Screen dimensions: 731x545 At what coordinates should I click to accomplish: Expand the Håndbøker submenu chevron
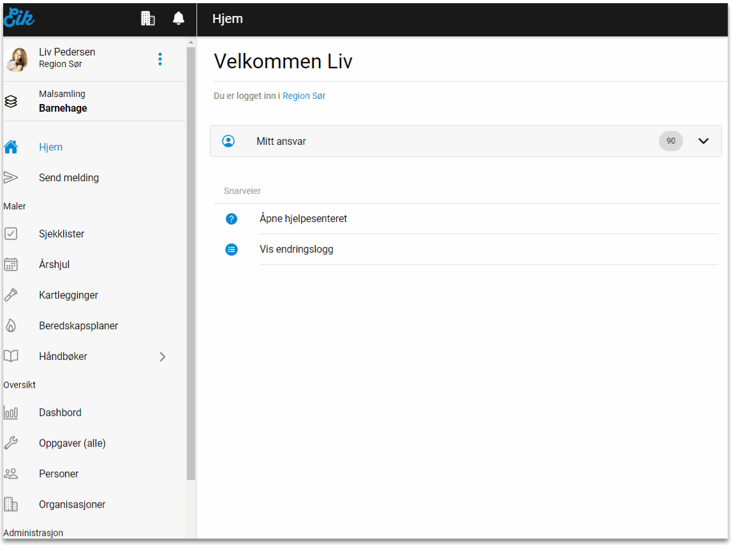(162, 357)
